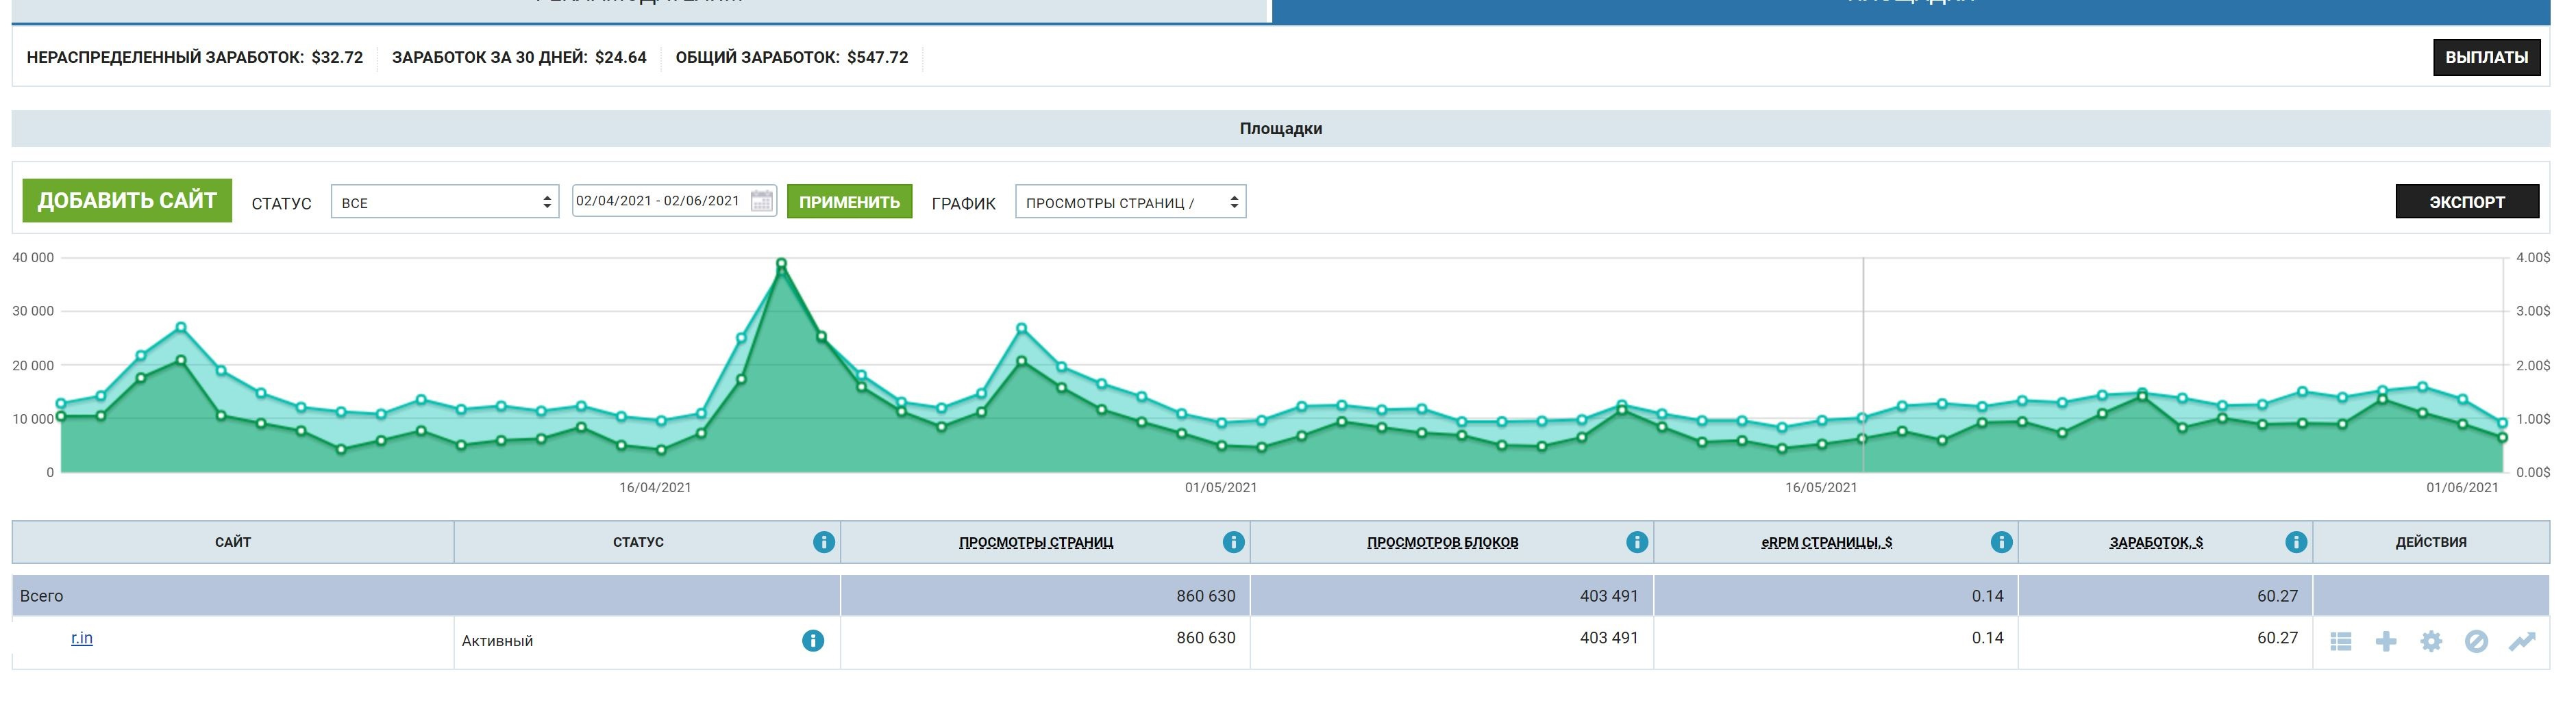Sort table by eRPM страницы, $ header
2576x720 pixels.
click(x=1826, y=542)
